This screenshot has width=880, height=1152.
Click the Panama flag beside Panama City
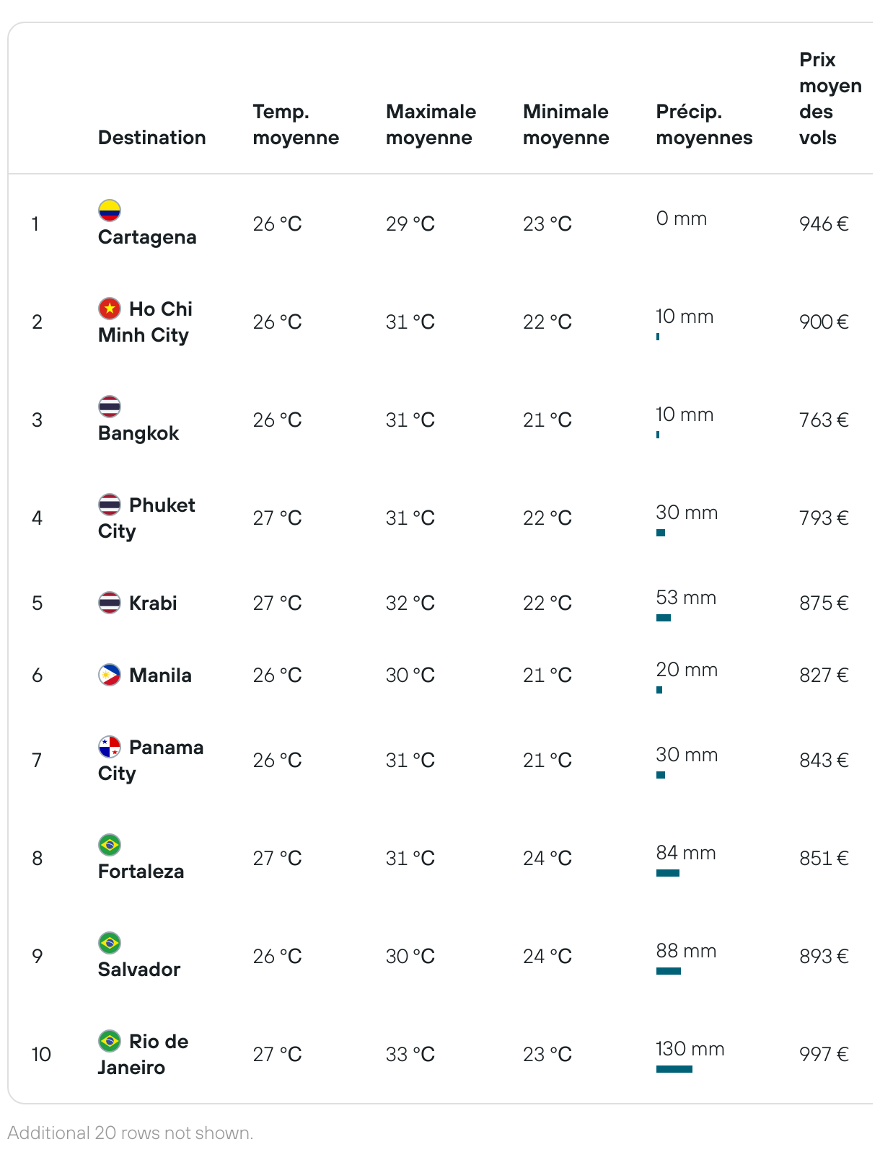coord(110,747)
